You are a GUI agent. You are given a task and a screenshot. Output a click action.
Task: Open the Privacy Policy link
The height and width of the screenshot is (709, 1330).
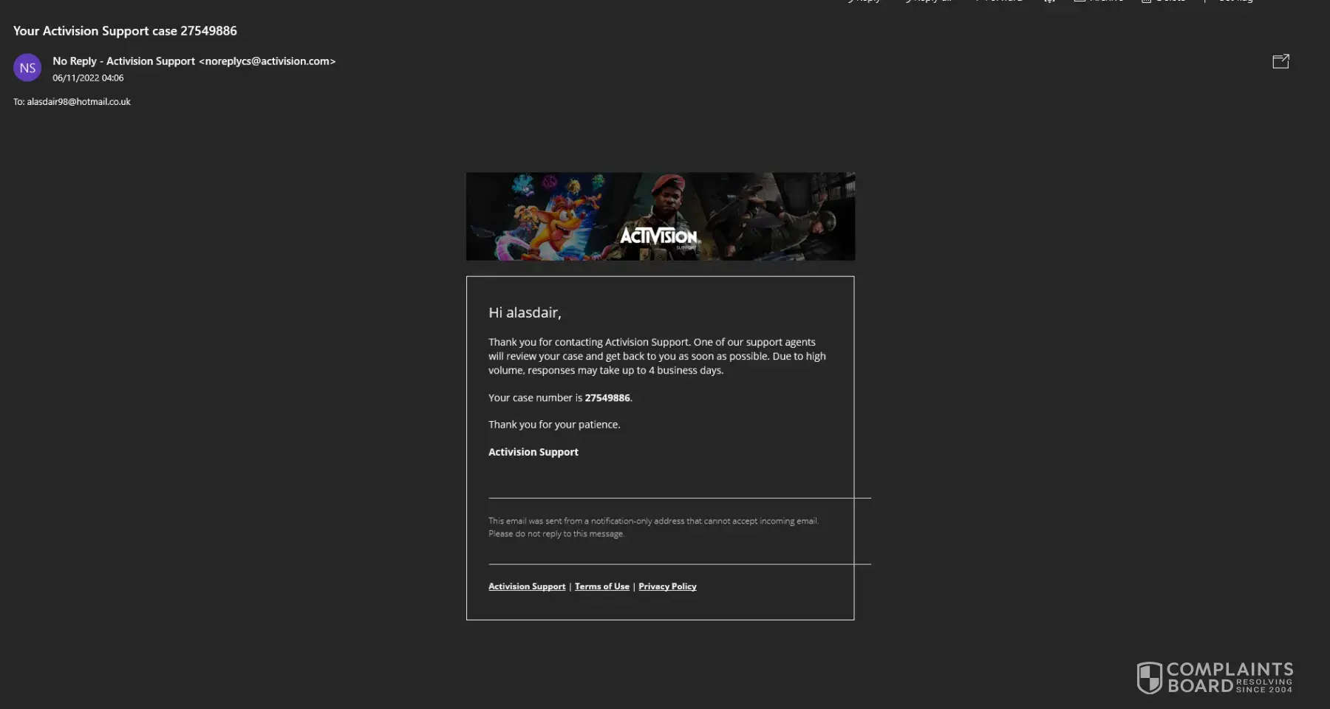pyautogui.click(x=667, y=586)
